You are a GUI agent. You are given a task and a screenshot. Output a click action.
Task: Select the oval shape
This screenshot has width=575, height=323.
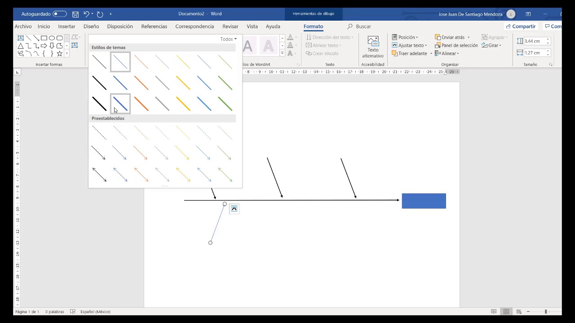tap(52, 38)
